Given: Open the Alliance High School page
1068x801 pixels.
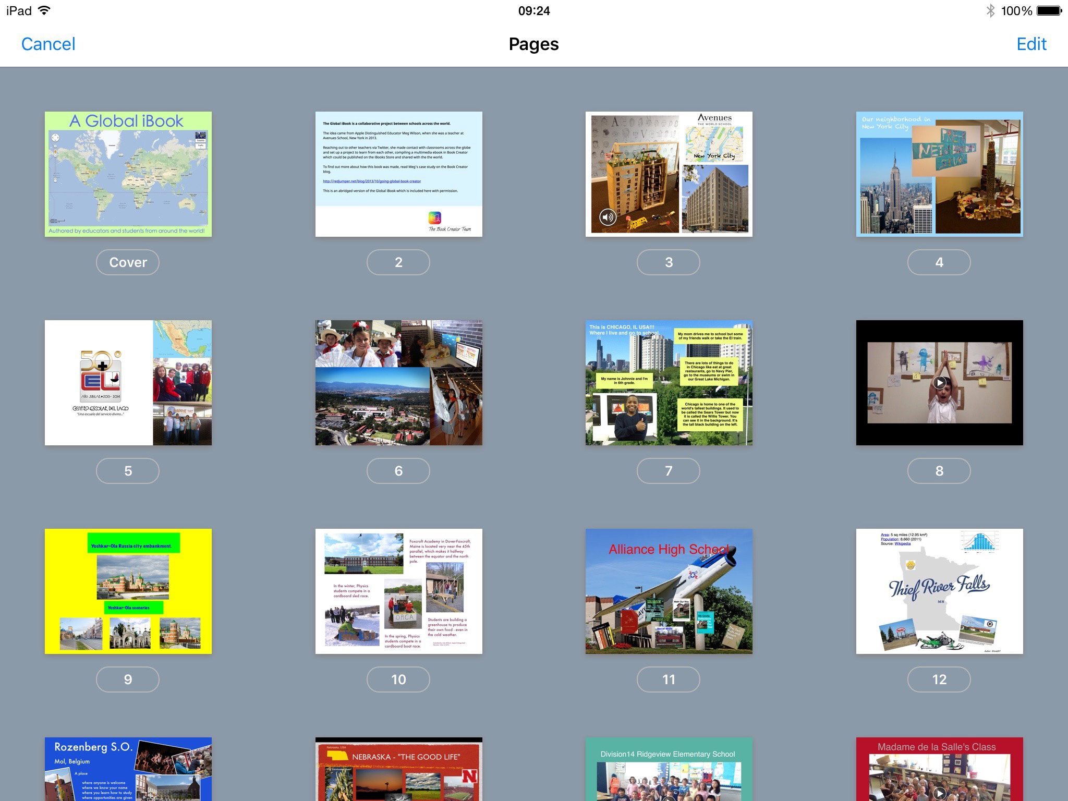Looking at the screenshot, I should [x=669, y=591].
